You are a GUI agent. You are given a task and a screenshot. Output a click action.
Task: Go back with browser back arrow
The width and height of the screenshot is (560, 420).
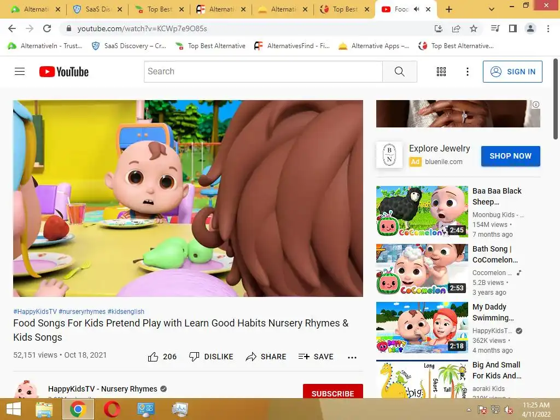(x=12, y=28)
